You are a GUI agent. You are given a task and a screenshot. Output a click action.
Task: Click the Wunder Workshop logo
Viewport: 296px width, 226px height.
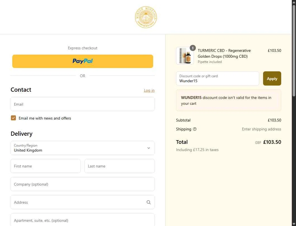click(146, 17)
